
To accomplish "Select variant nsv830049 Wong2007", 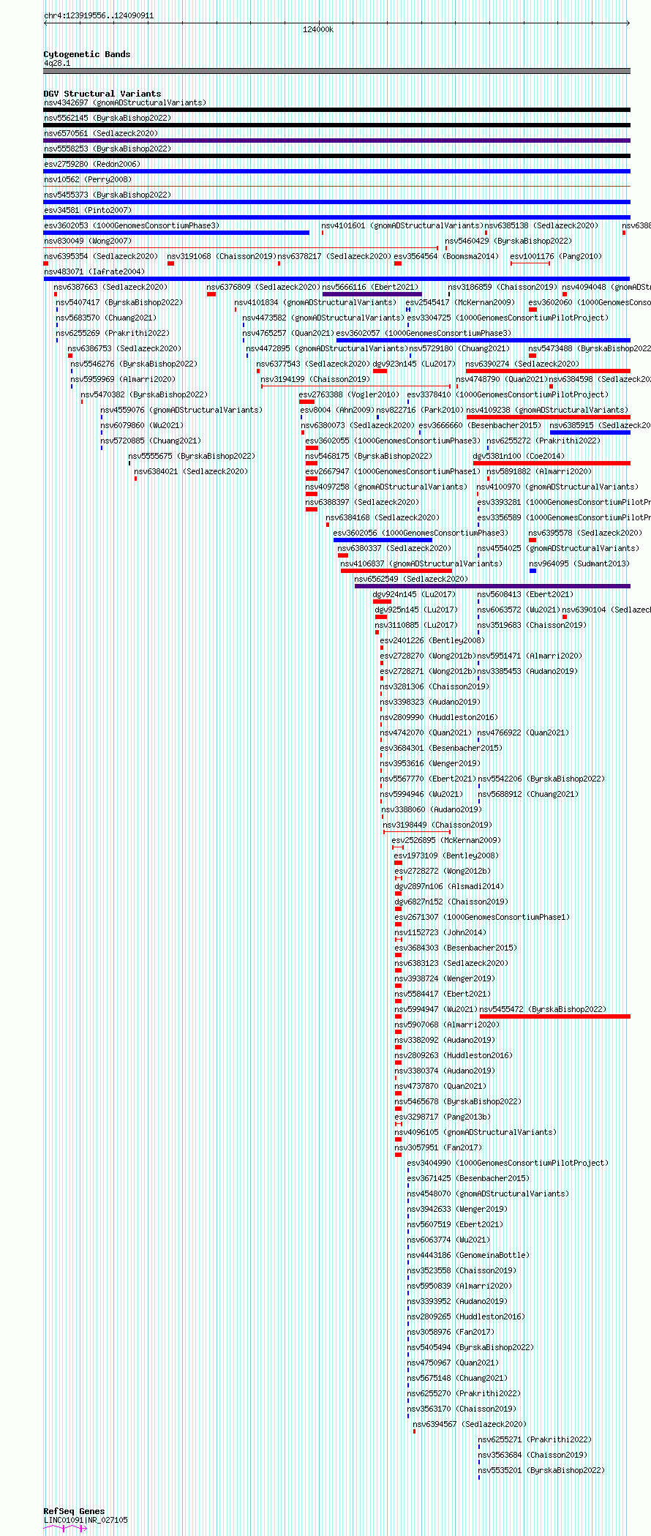I will pos(88,241).
